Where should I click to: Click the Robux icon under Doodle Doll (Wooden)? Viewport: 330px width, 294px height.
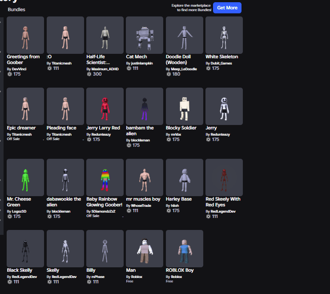pos(169,74)
